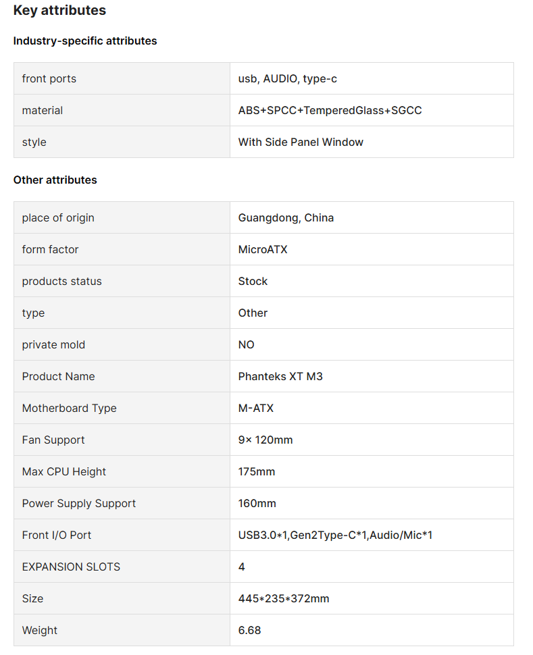Click the Other attributes subheading
This screenshot has width=533, height=655.
55,180
